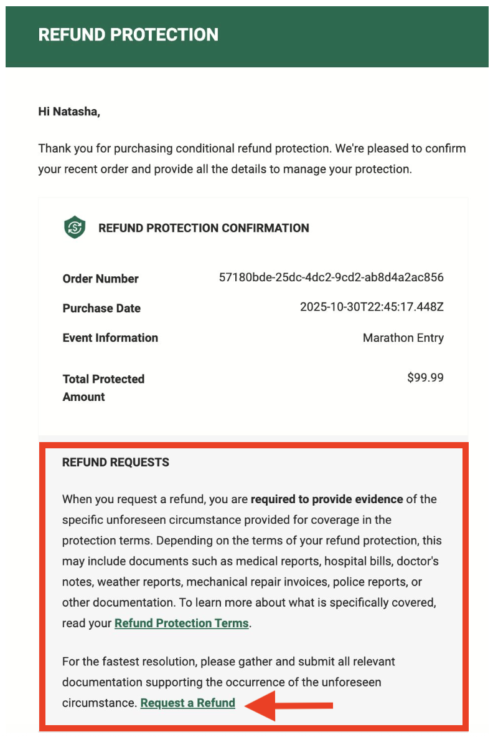Click the 'For the fastest resolution' sentence
Image resolution: width=493 pixels, height=737 pixels.
coord(228,661)
